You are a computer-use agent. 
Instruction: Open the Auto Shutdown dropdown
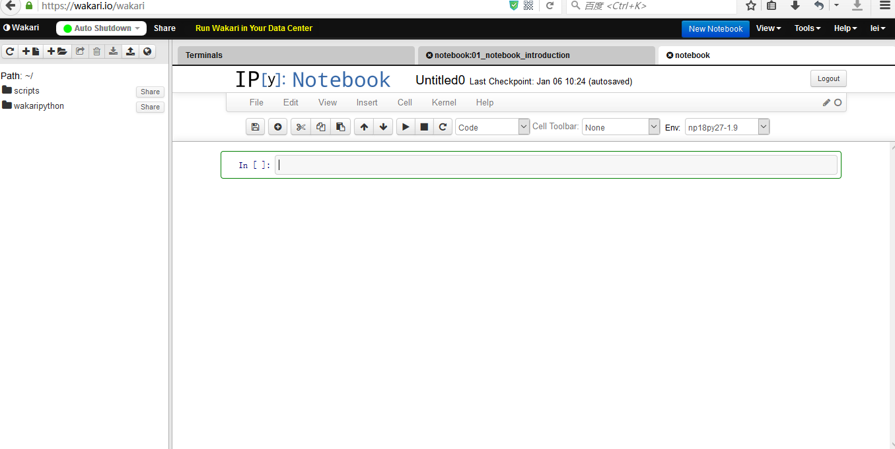tap(101, 28)
